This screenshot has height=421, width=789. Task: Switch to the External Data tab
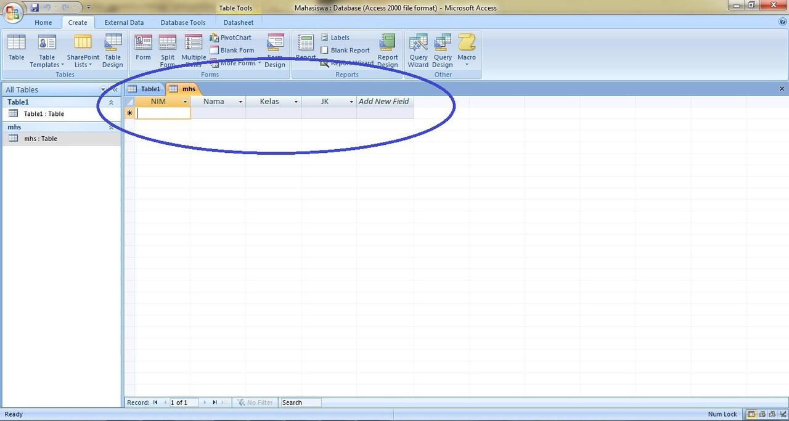(124, 22)
